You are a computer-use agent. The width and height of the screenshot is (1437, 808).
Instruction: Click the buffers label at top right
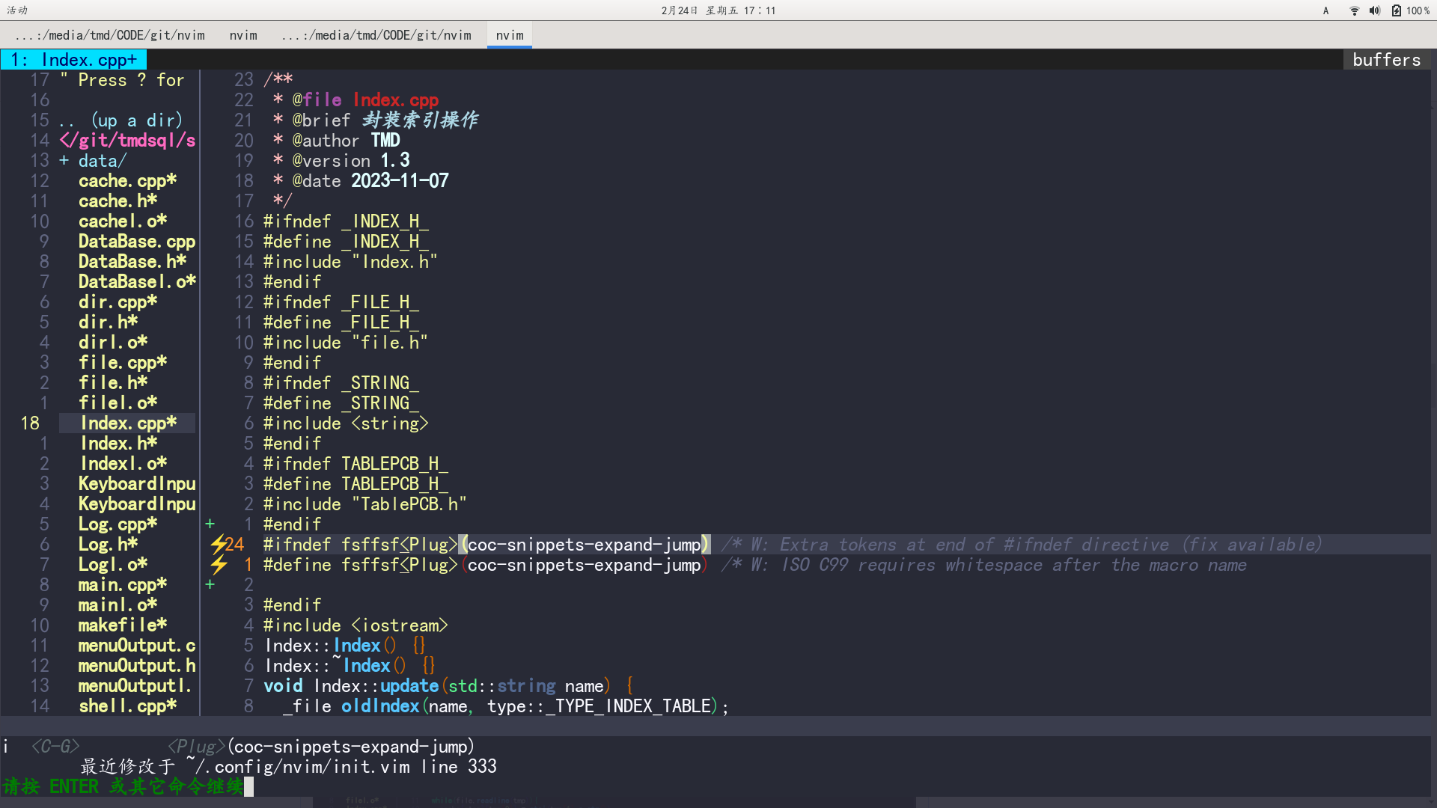coord(1386,59)
